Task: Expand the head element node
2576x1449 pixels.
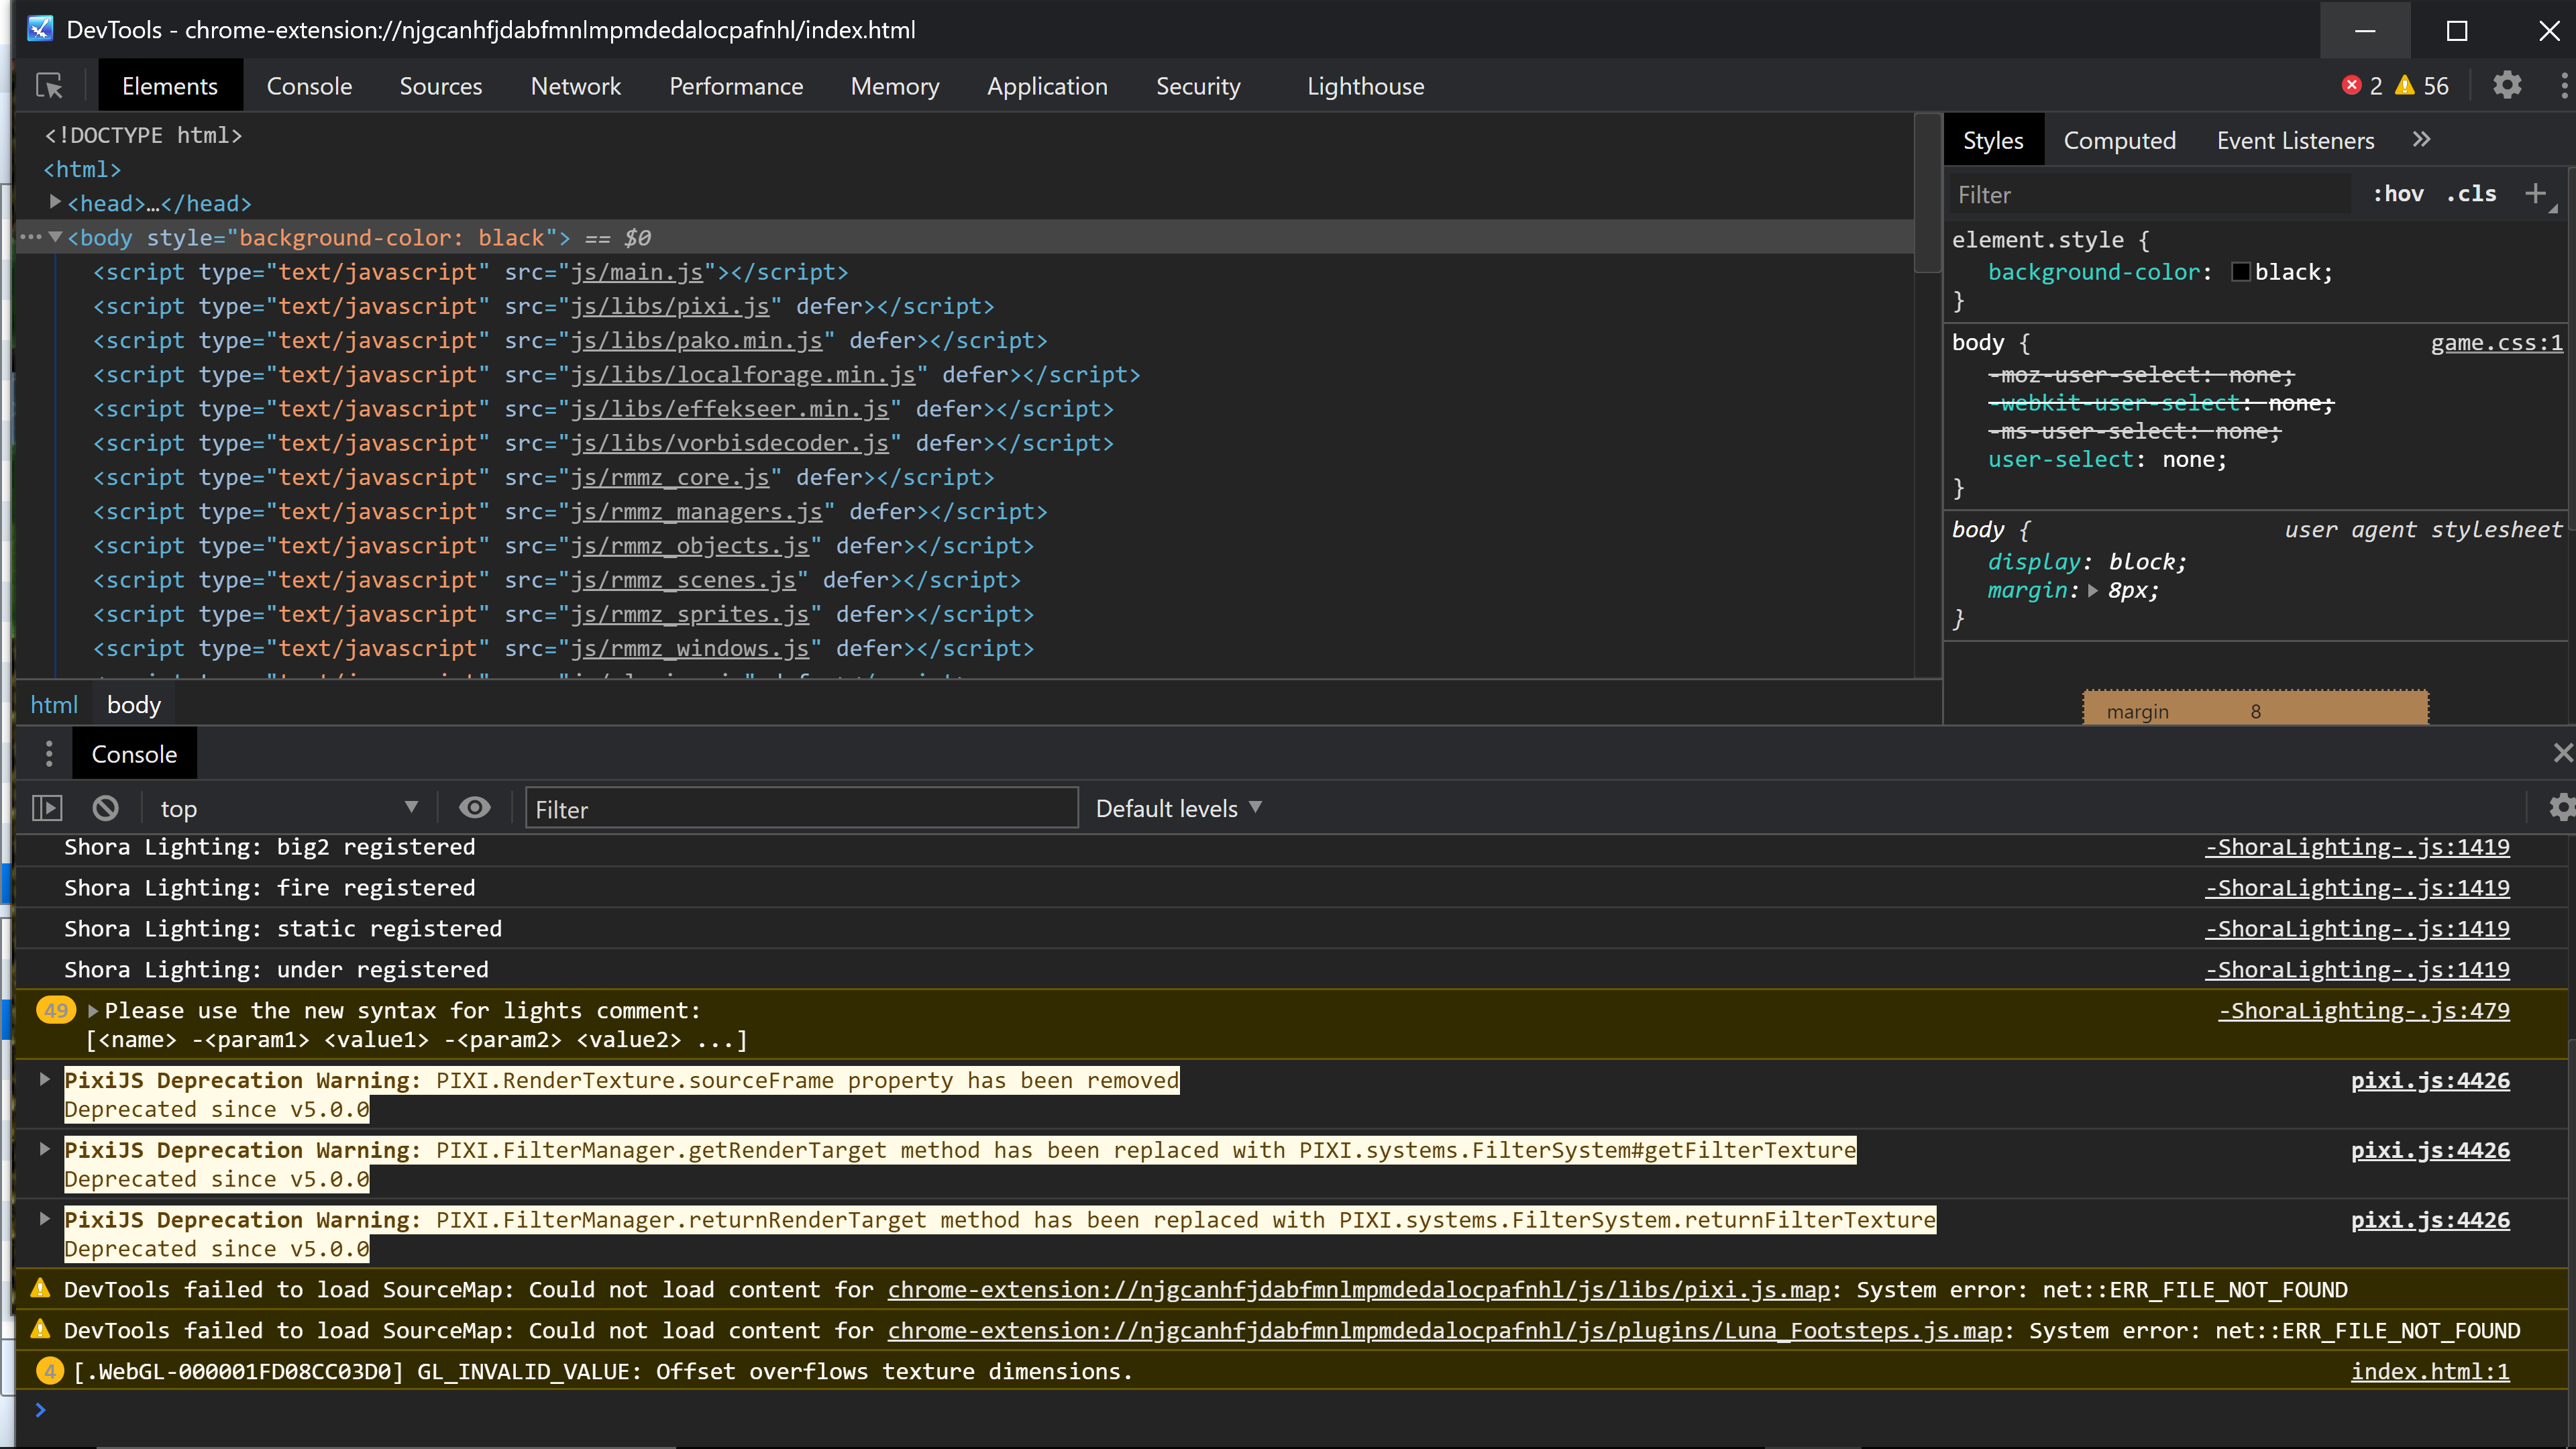Action: 55,203
